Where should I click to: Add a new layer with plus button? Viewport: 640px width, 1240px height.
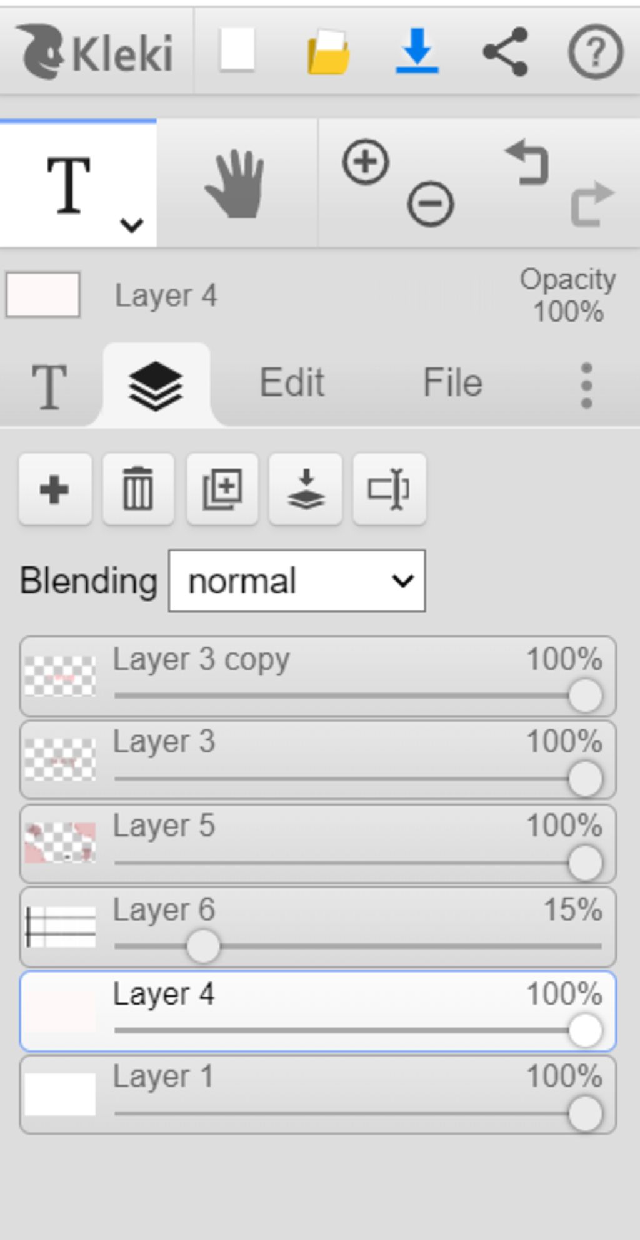coord(55,489)
